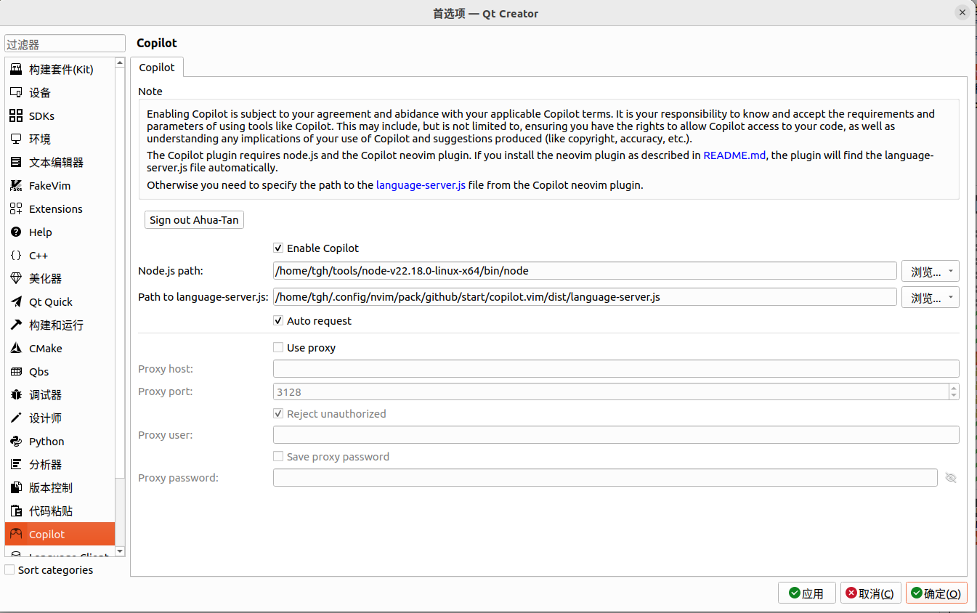977x613 pixels.
Task: Select the 美化器 beautifier diamond icon
Action: 16,279
